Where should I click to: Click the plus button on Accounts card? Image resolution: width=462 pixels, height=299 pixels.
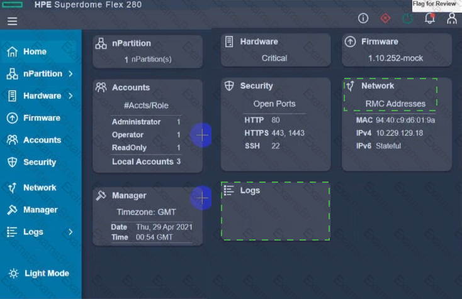tap(201, 134)
